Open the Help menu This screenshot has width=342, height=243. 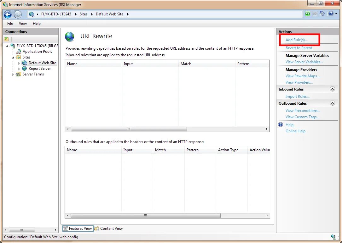[x=37, y=24]
